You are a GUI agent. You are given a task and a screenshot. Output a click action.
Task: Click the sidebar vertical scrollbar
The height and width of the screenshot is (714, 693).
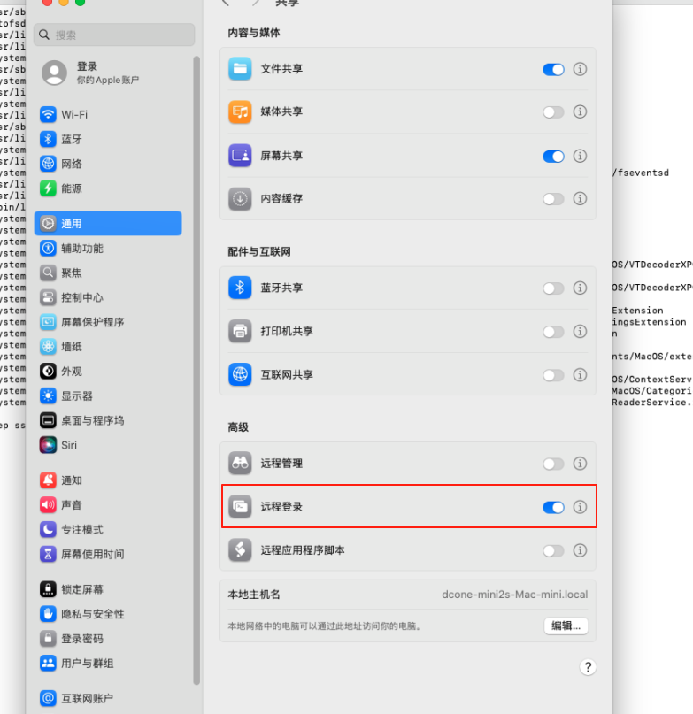(196, 370)
